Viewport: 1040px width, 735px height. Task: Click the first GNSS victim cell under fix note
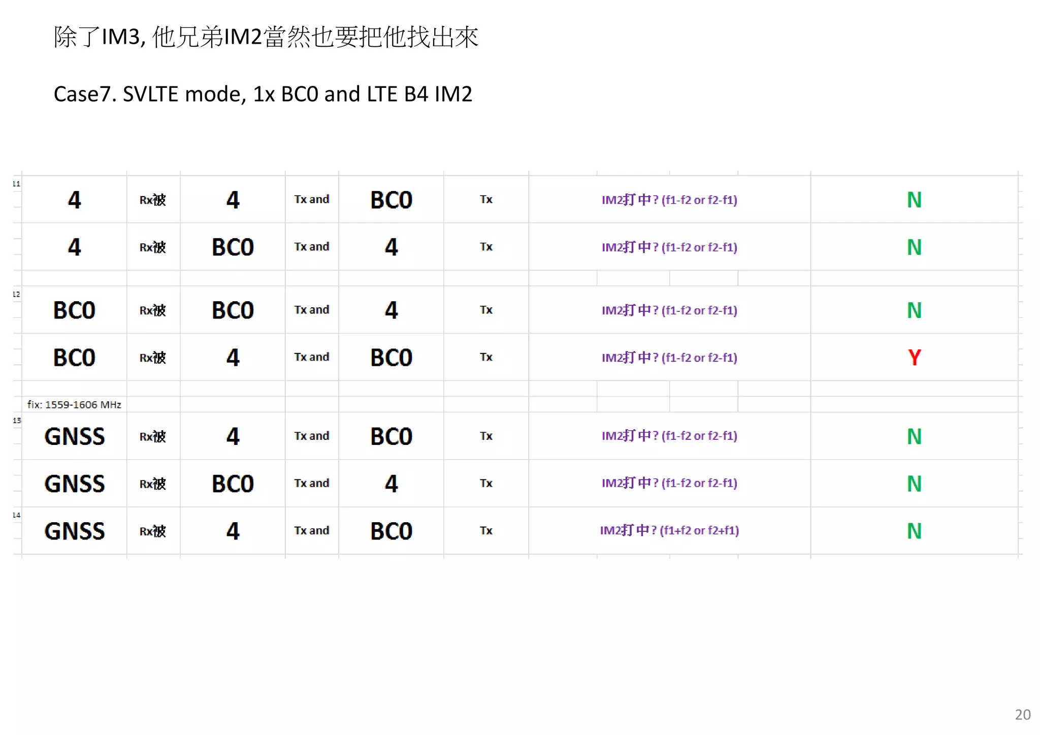pos(75,436)
